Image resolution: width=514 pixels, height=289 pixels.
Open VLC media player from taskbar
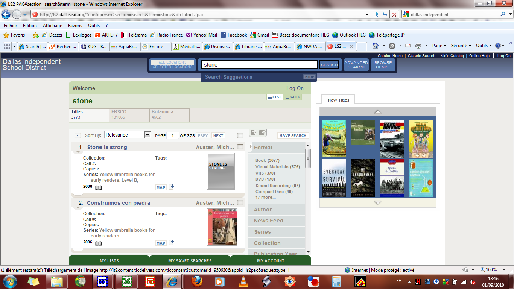(244, 281)
